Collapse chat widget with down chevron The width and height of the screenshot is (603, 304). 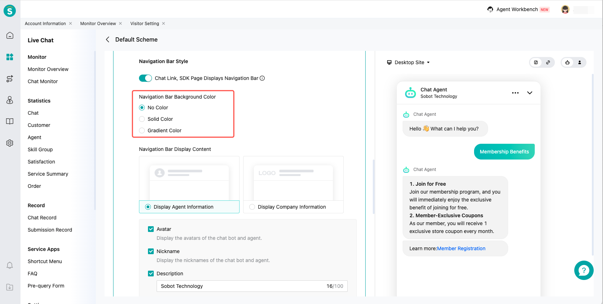coord(529,93)
